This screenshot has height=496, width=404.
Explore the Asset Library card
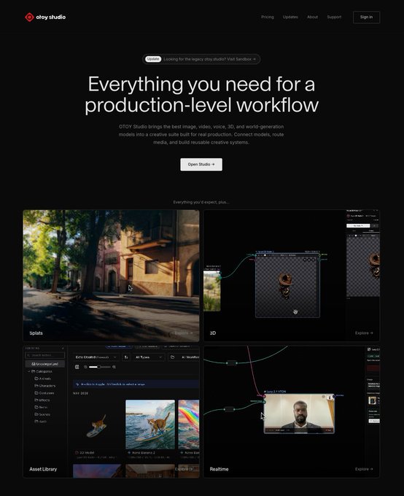click(184, 469)
